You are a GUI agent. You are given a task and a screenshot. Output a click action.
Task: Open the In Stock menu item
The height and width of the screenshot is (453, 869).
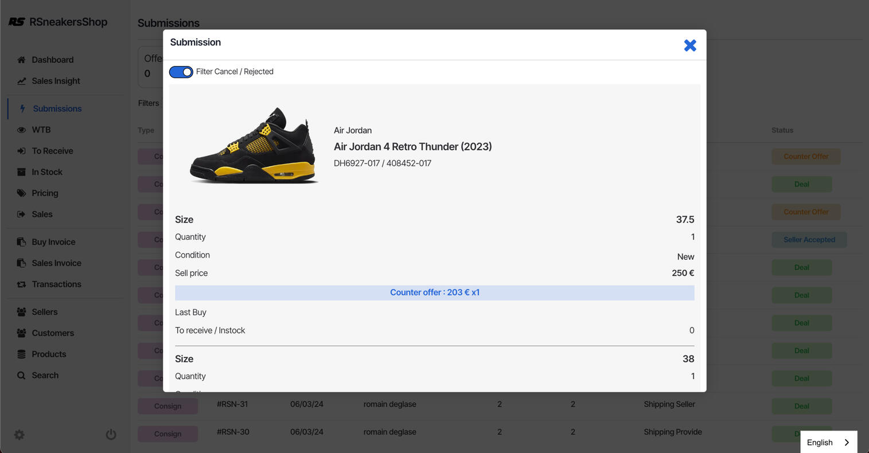[x=47, y=172]
